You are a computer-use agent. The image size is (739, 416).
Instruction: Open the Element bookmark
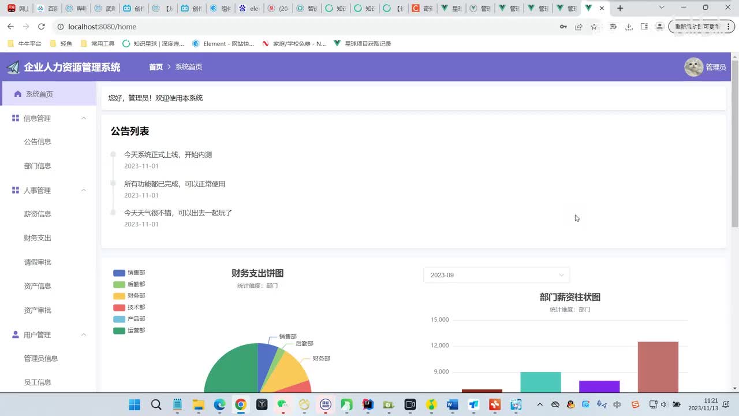(223, 43)
